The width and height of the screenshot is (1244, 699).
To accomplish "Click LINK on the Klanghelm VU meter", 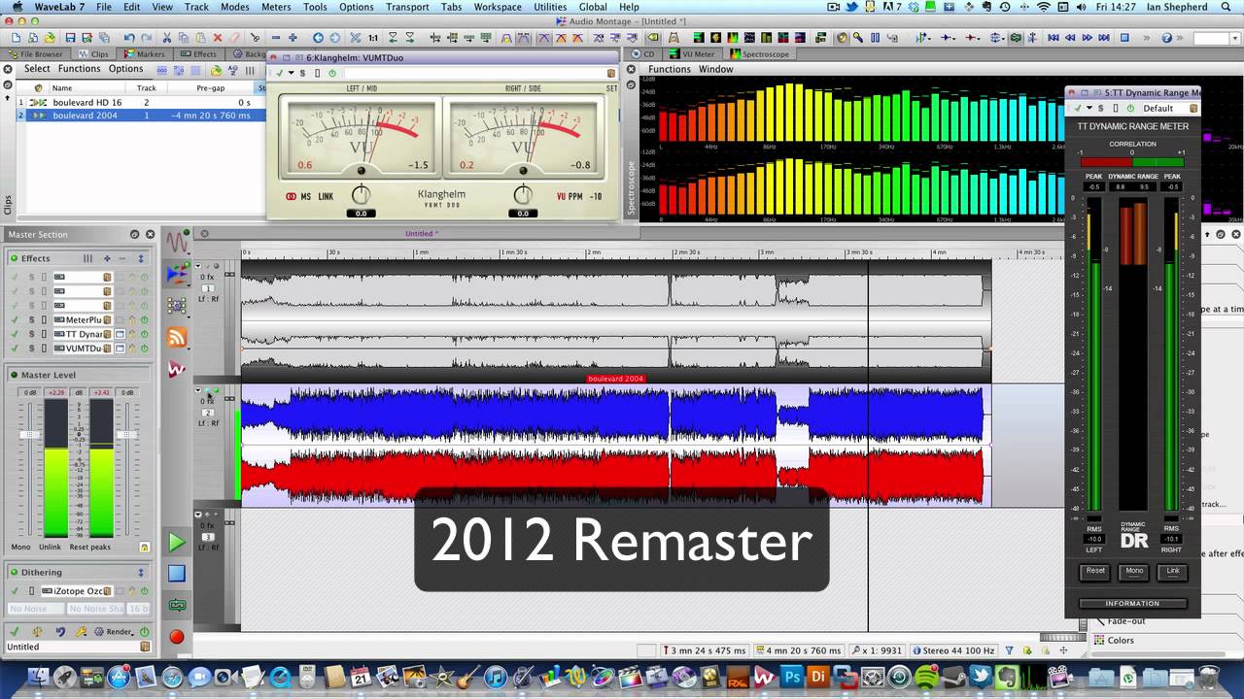I will pos(326,196).
